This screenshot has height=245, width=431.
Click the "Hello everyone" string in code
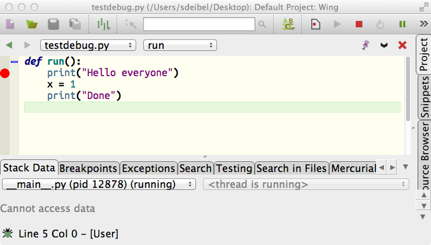point(127,73)
